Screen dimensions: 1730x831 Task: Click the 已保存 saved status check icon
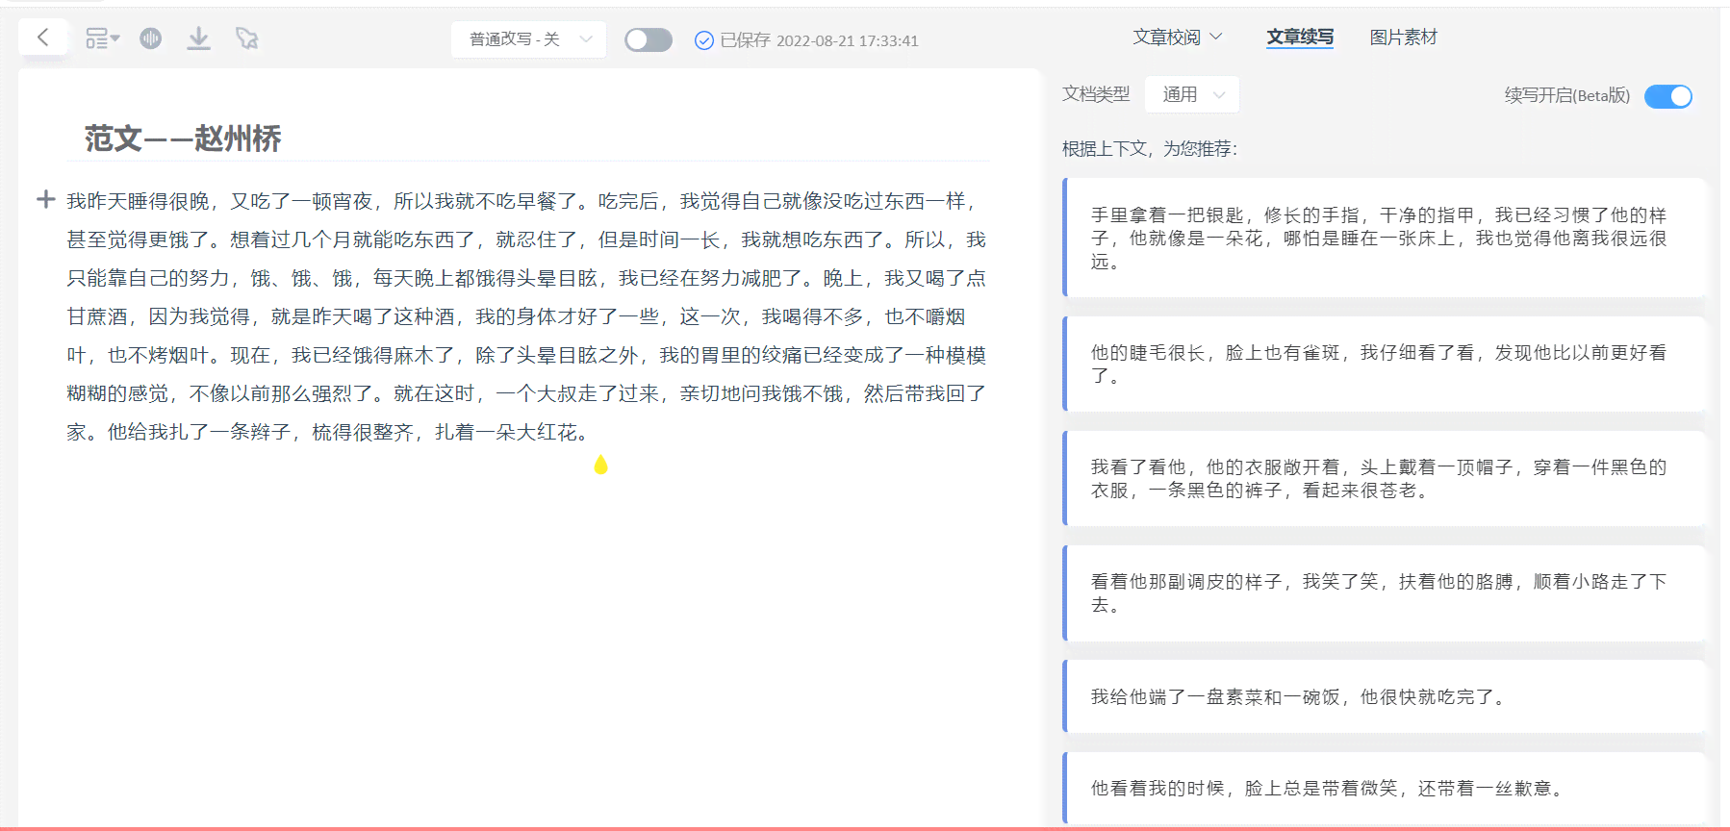[704, 40]
